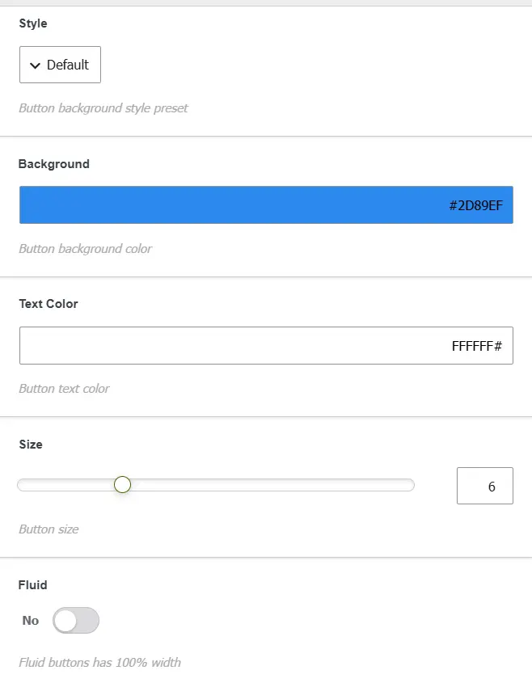Click the Size section label
The image size is (532, 683).
31,445
